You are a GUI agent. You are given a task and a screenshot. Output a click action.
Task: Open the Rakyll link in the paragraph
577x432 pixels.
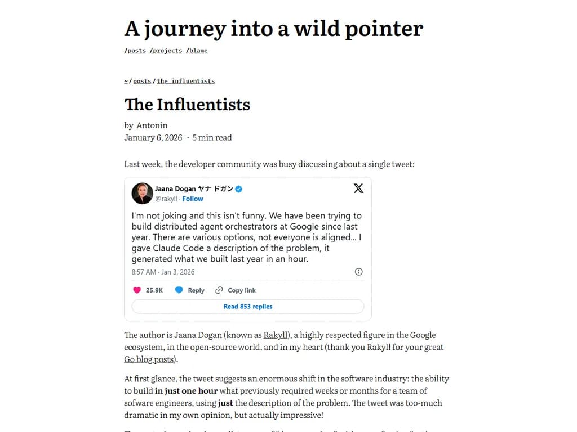point(275,335)
